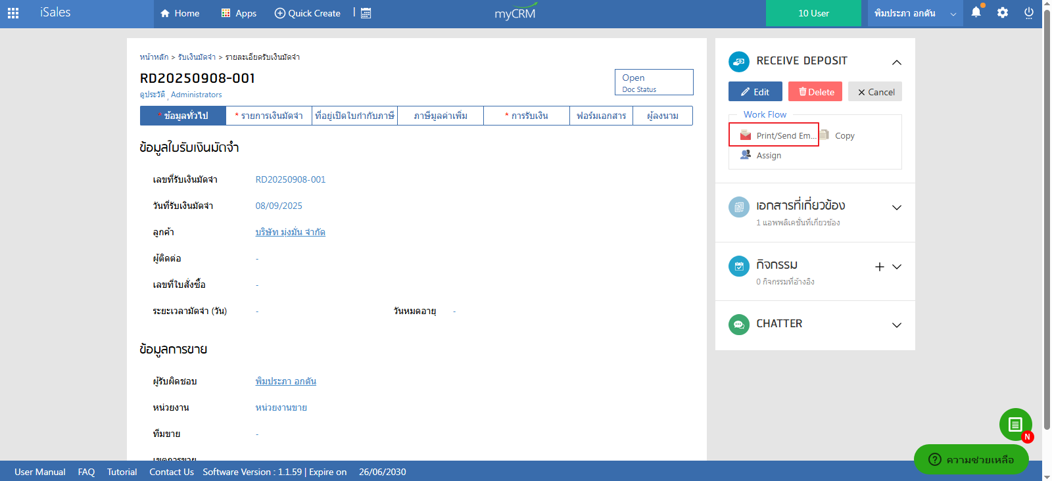Click the red Delete button
The image size is (1052, 481).
click(x=815, y=92)
